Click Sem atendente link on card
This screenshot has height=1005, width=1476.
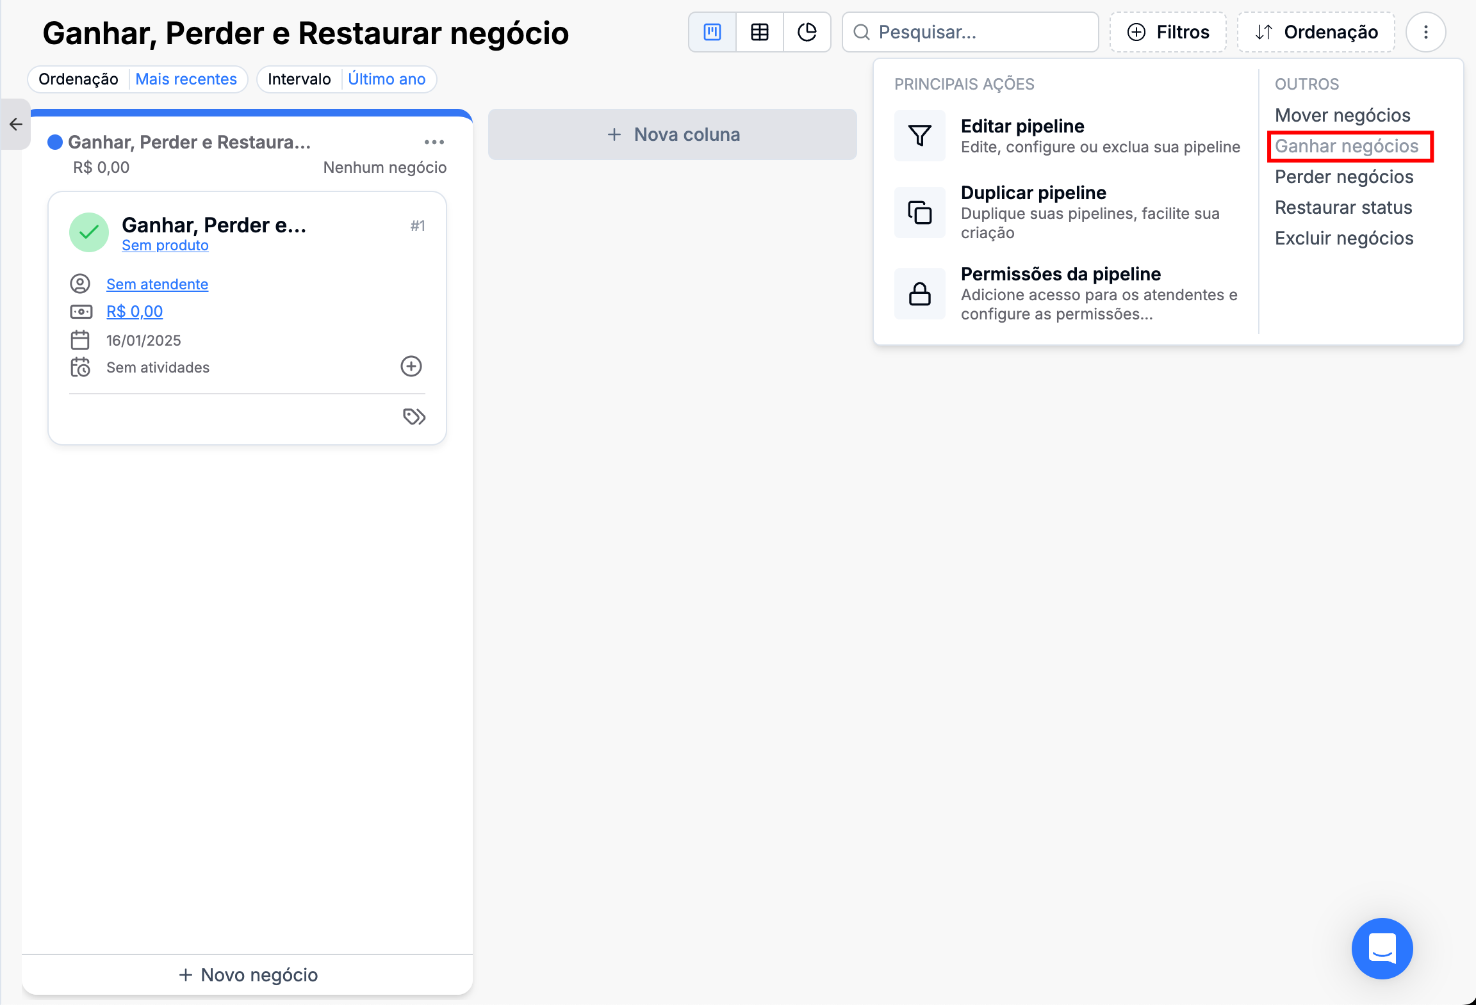157,284
